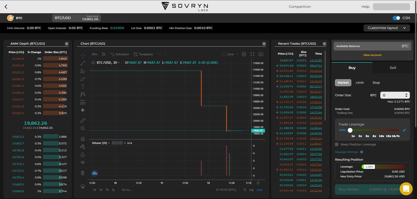Click the TradingView logo badge on chart
Screen dimensions: 417x199
coord(95,173)
